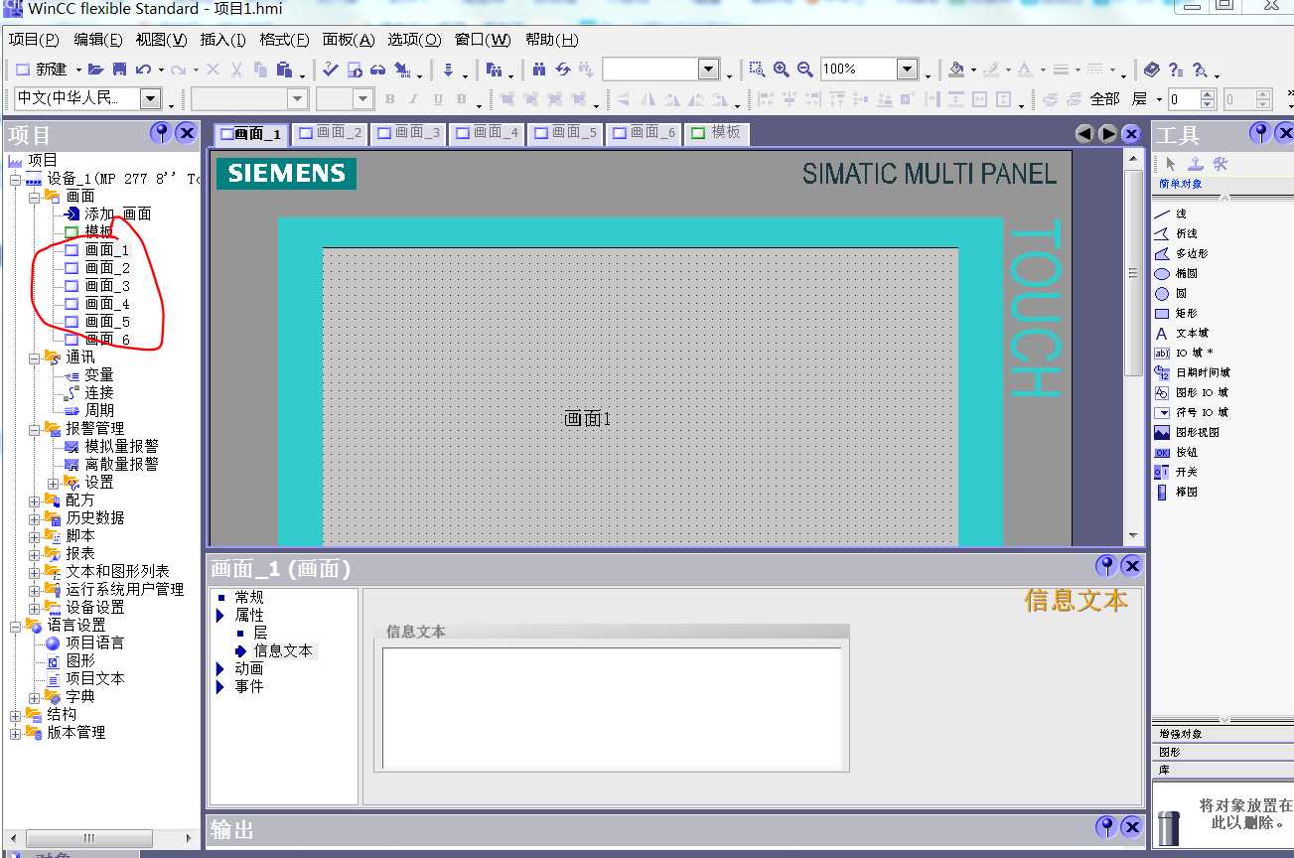Expand the 结构 tree node
The width and height of the screenshot is (1294, 858).
click(15, 715)
